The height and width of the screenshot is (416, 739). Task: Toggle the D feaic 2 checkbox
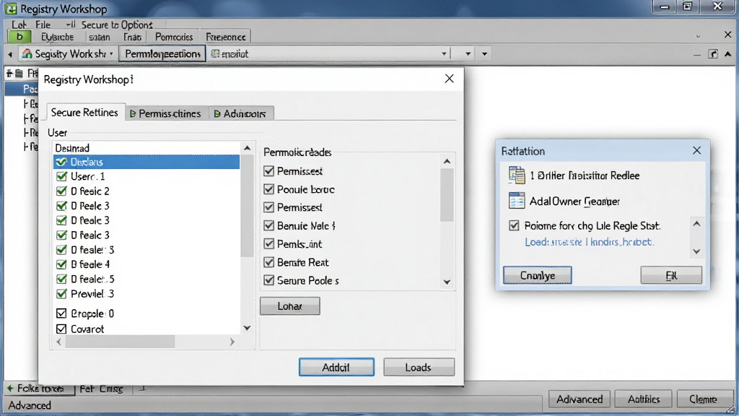[61, 191]
